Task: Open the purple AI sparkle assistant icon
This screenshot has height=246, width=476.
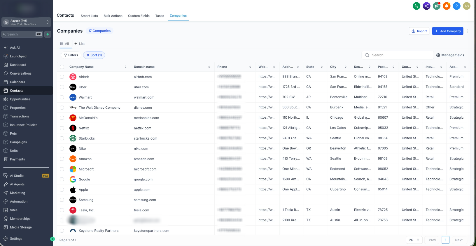Action: [x=426, y=6]
